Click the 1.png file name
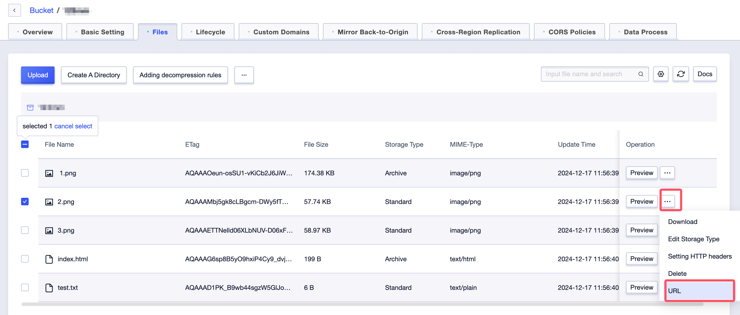 pyautogui.click(x=68, y=173)
